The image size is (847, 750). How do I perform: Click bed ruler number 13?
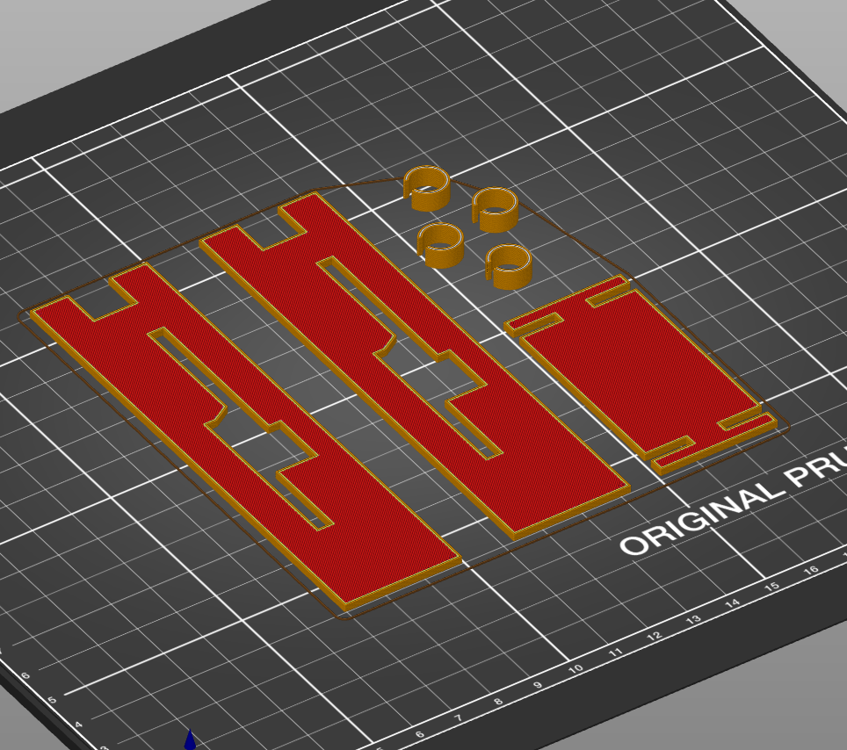[x=694, y=620]
